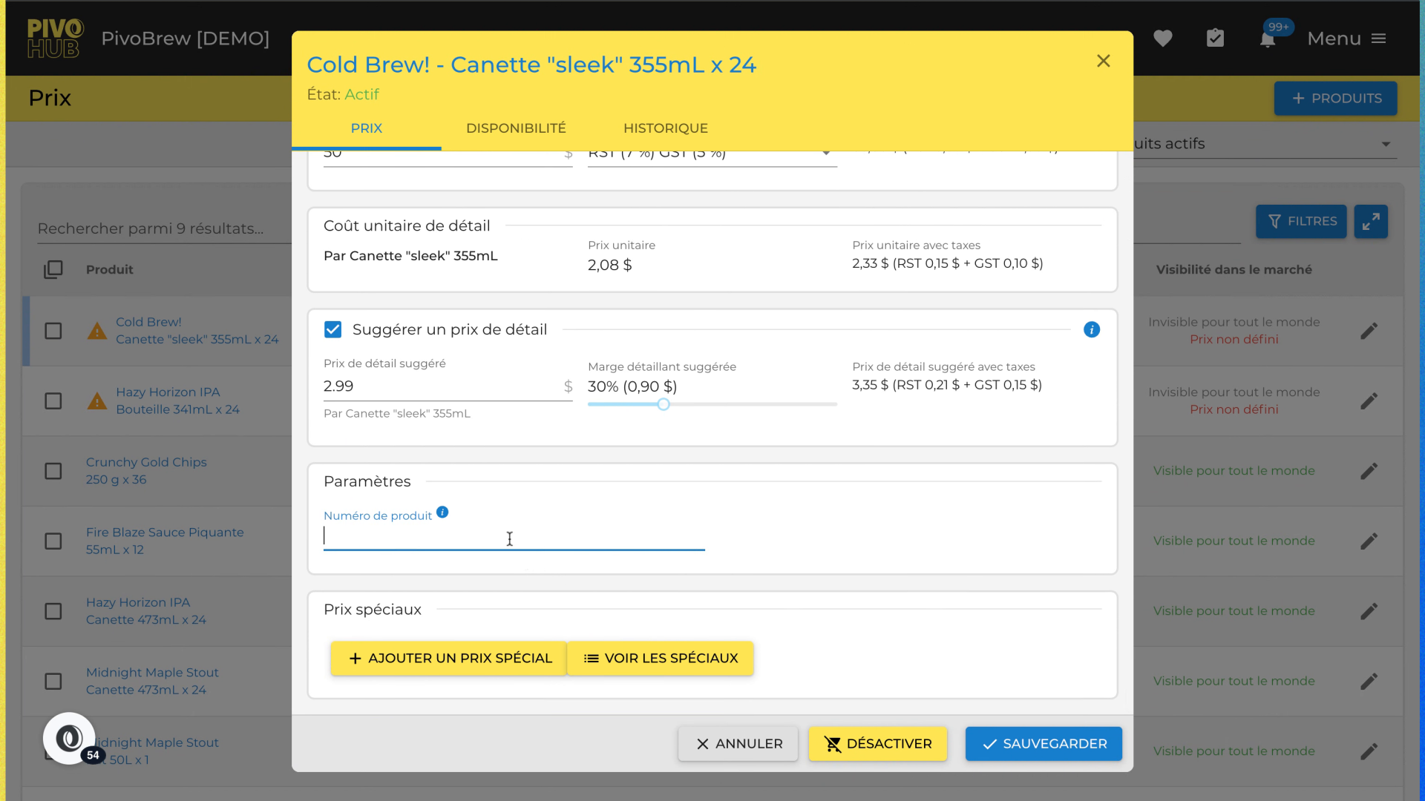Switch to the DISPONIBILITÉ tab
The height and width of the screenshot is (801, 1425).
(x=516, y=128)
